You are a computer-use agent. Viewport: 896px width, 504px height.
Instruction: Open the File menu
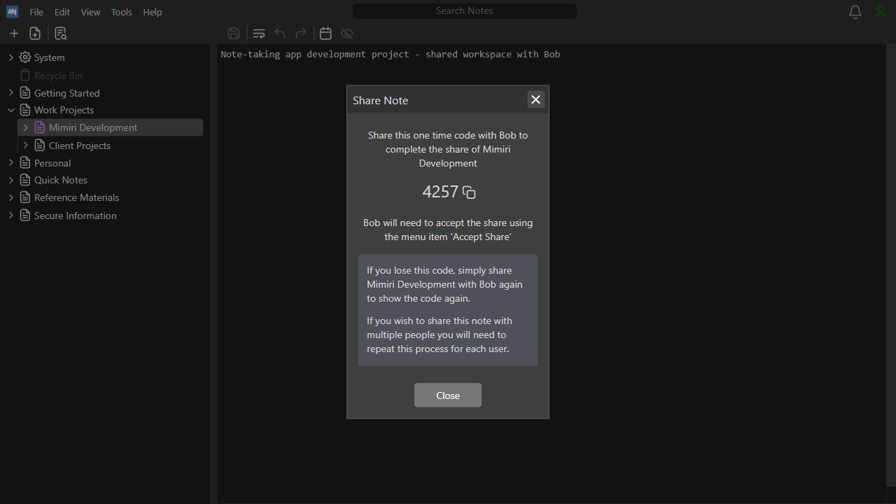(36, 12)
